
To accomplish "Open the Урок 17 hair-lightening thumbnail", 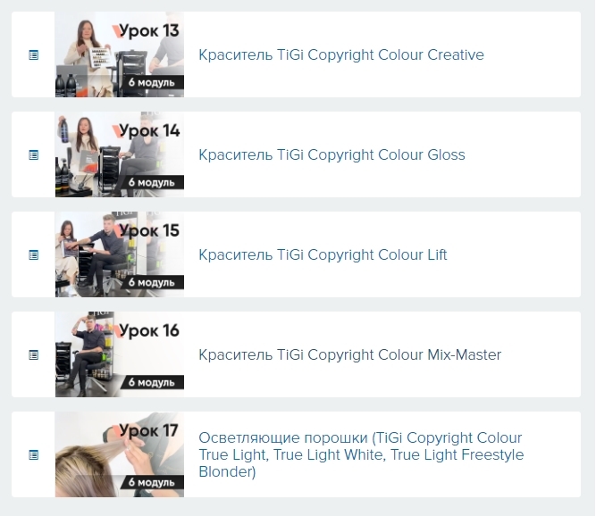I will [120, 454].
